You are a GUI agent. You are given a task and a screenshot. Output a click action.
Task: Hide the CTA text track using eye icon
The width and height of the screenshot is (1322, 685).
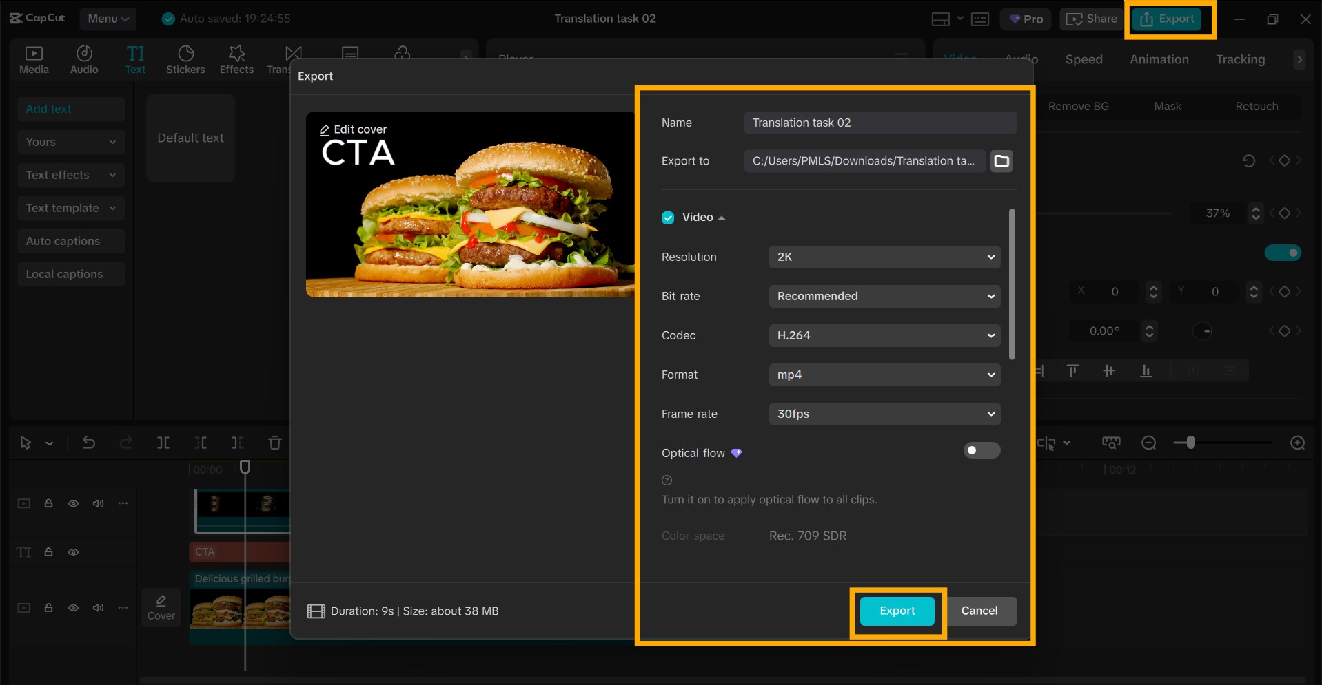point(73,552)
